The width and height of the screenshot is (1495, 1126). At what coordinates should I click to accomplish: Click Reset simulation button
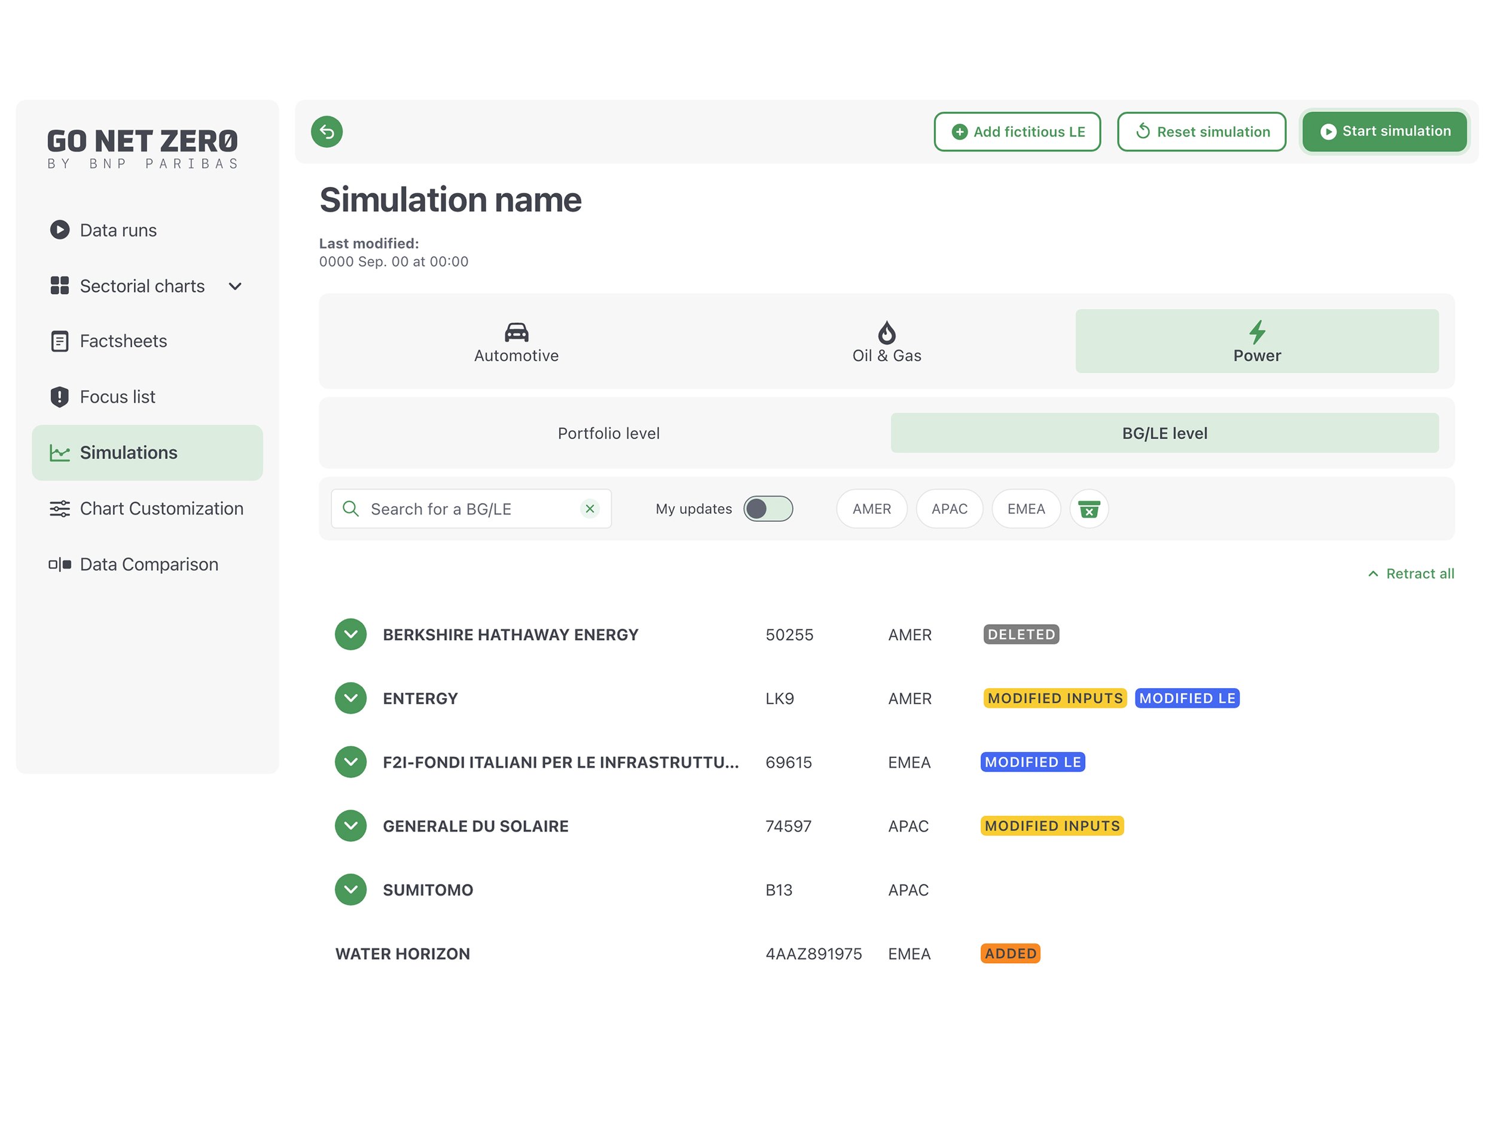point(1201,132)
